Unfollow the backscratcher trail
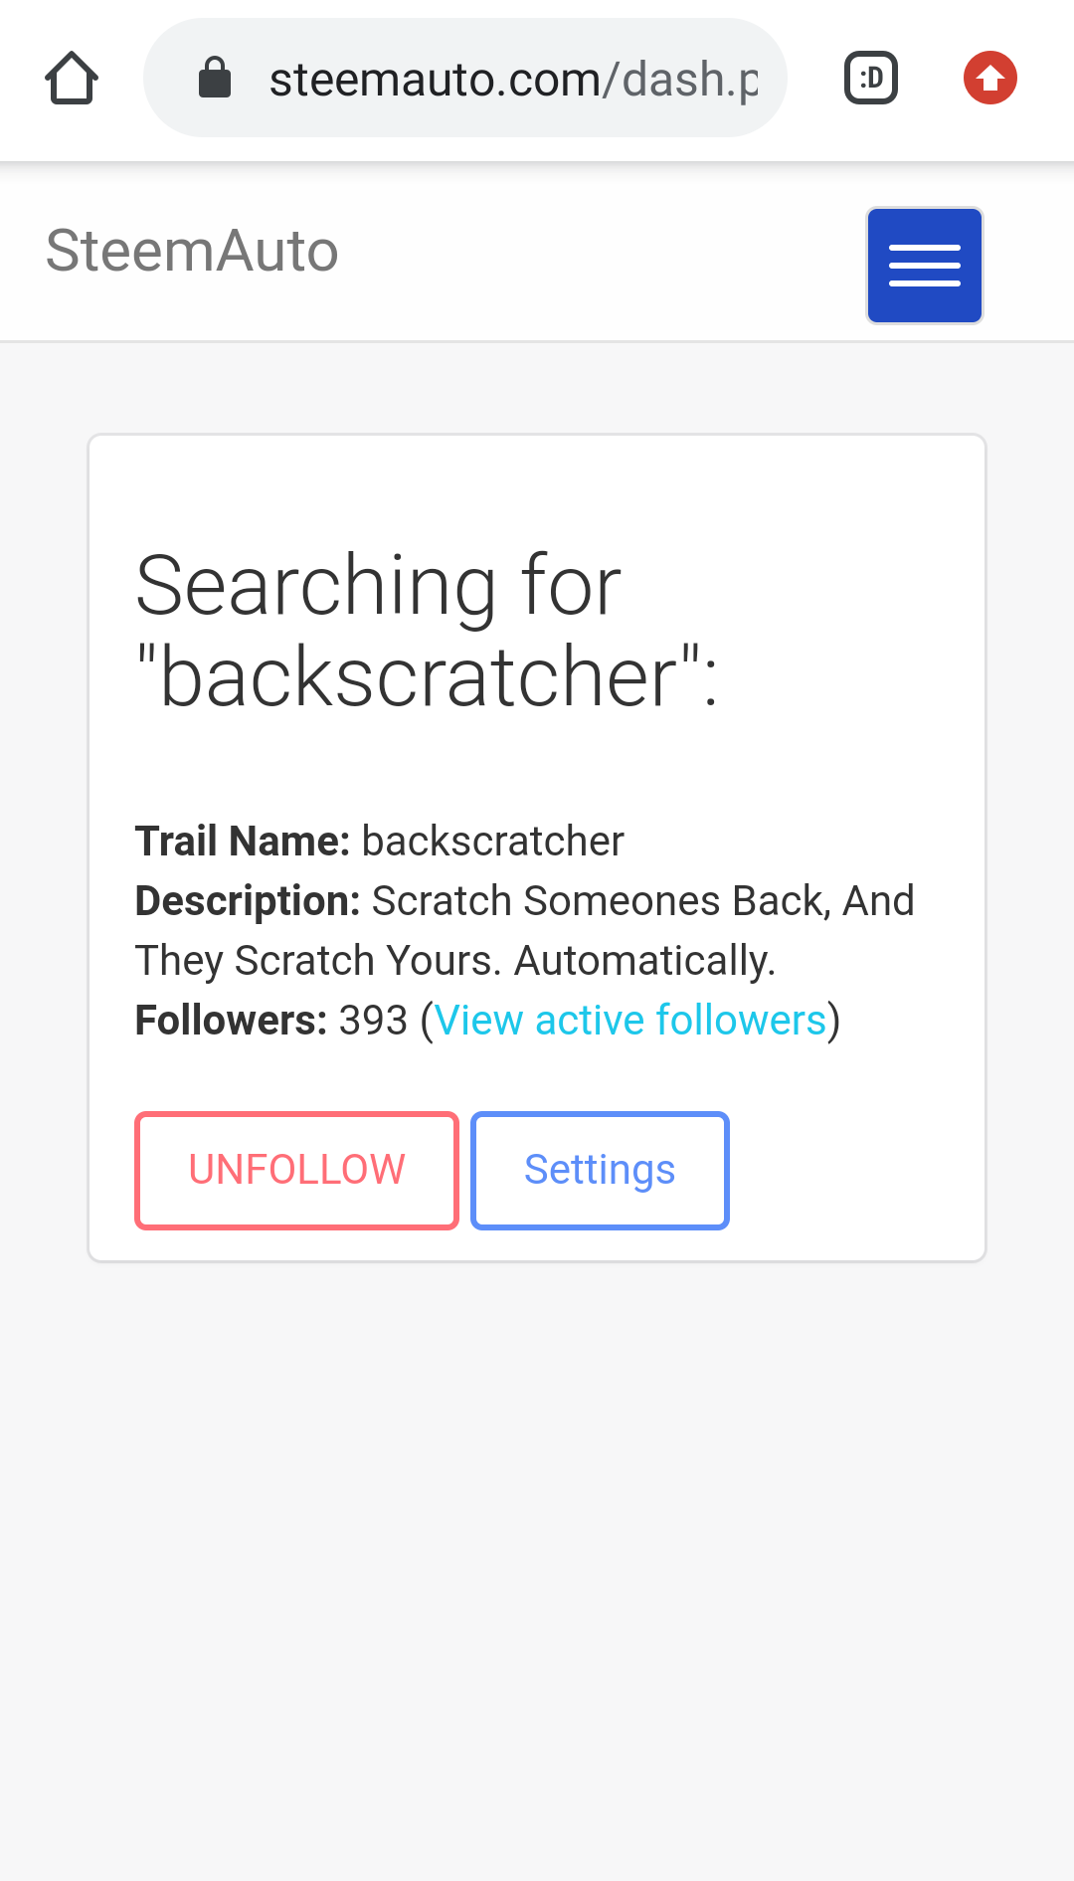Image resolution: width=1074 pixels, height=1881 pixels. coord(295,1170)
